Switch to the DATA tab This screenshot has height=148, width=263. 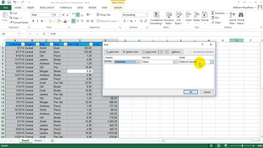coord(80,8)
